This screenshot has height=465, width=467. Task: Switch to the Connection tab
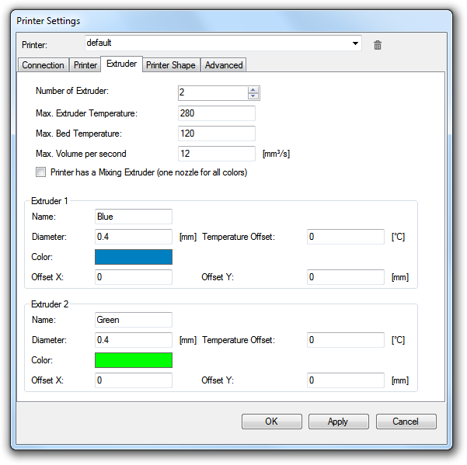point(43,65)
